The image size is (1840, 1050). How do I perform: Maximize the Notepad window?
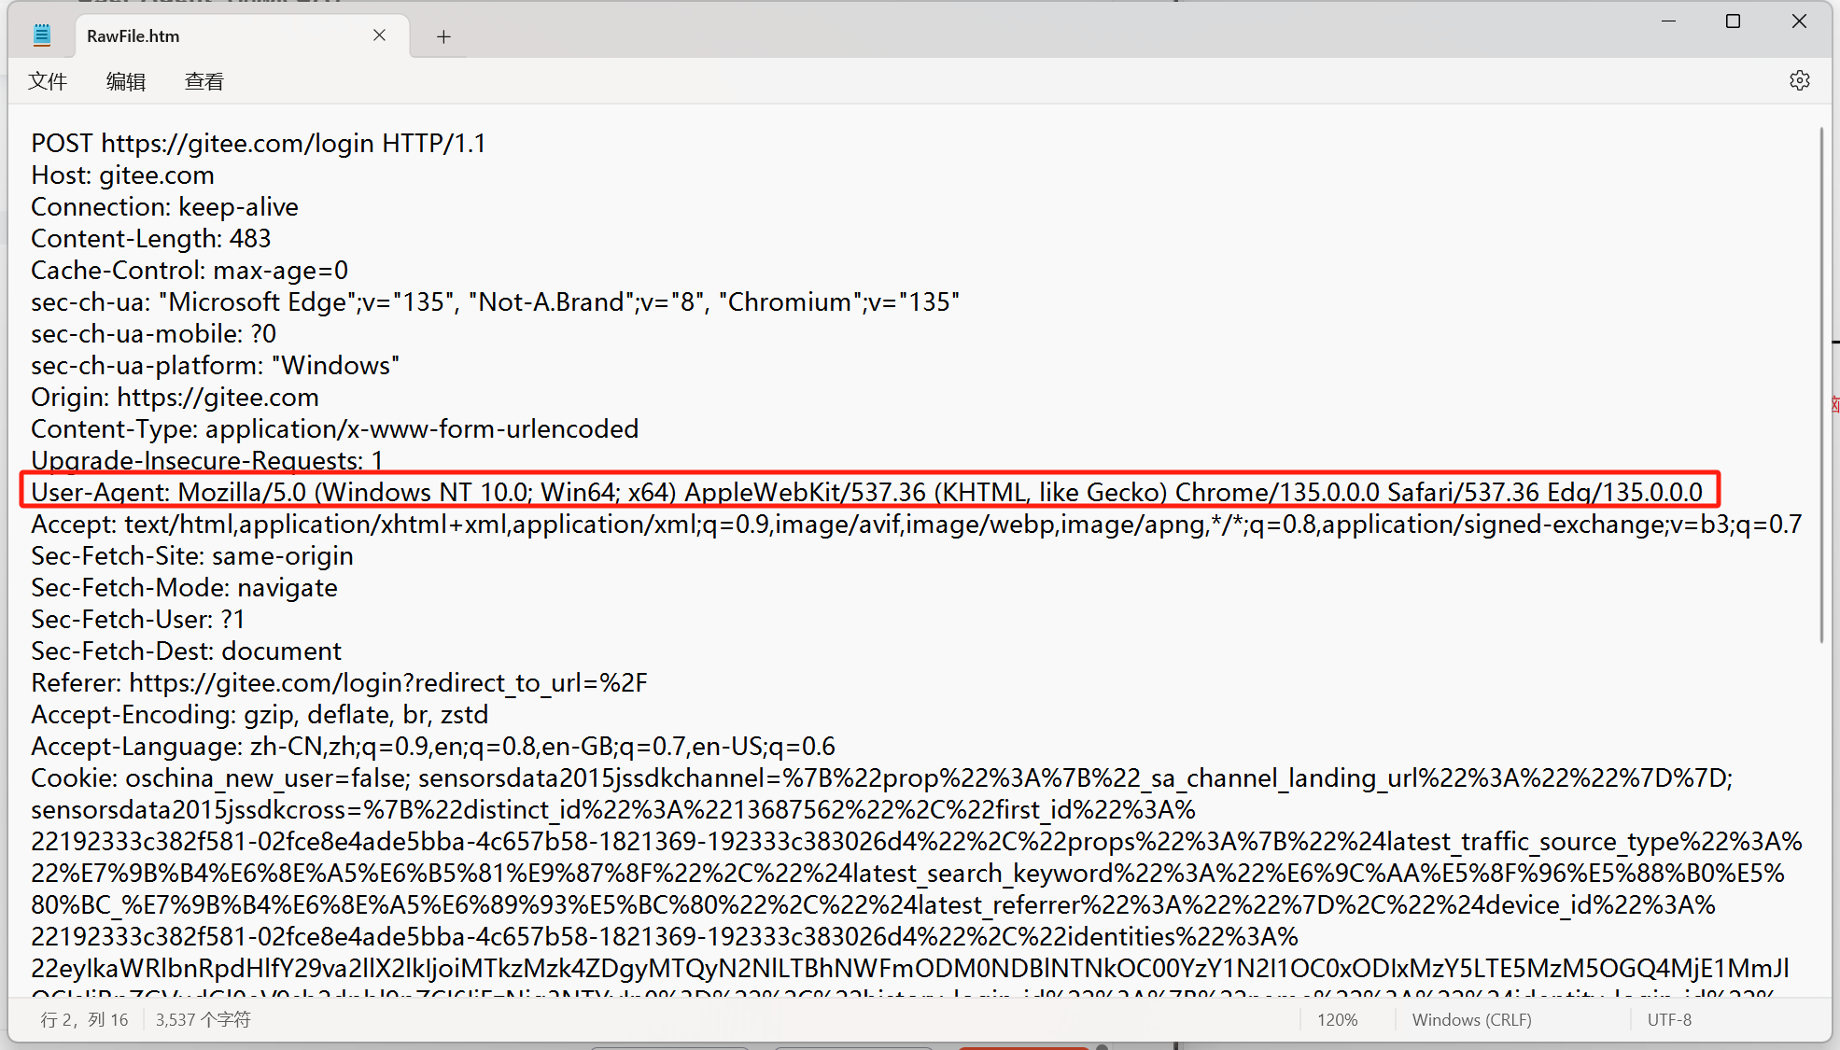pyautogui.click(x=1733, y=21)
